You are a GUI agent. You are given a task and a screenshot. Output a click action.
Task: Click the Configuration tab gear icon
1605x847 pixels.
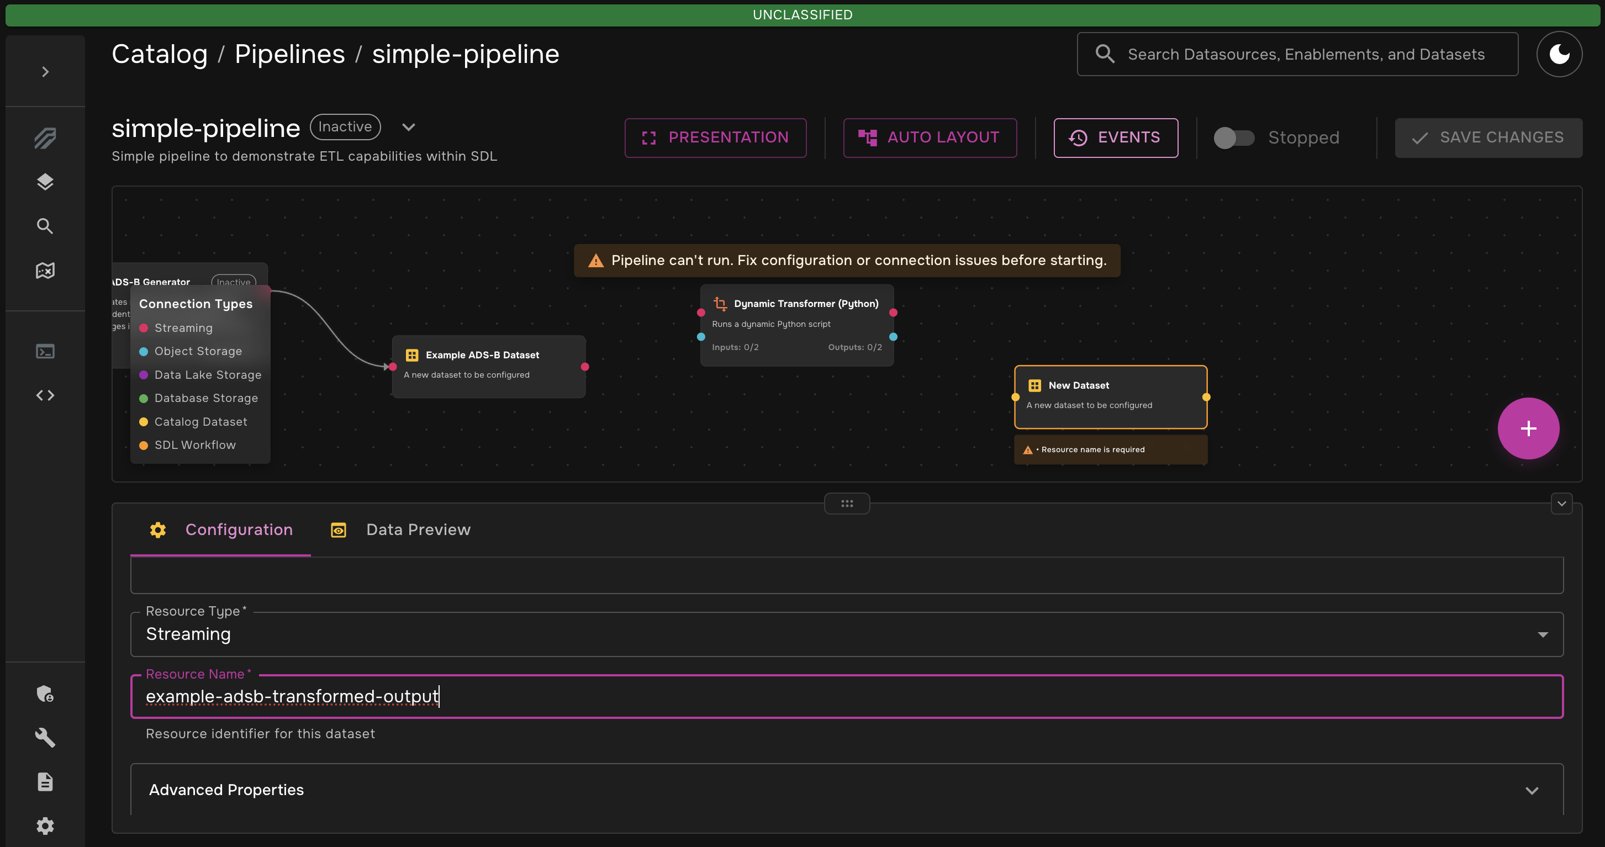(x=157, y=530)
